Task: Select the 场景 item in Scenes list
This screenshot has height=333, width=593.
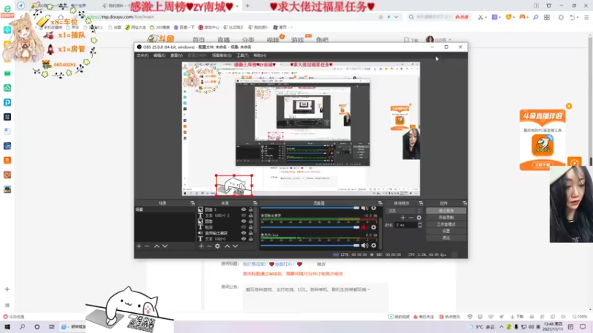Action: click(165, 209)
